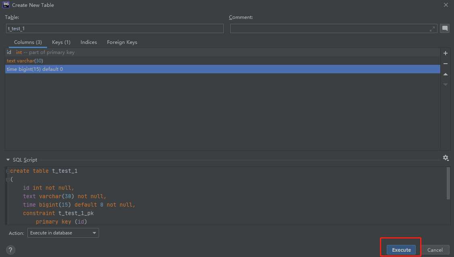The height and width of the screenshot is (257, 454).
Task: Expand the Comment field with arrow icon
Action: (x=432, y=29)
